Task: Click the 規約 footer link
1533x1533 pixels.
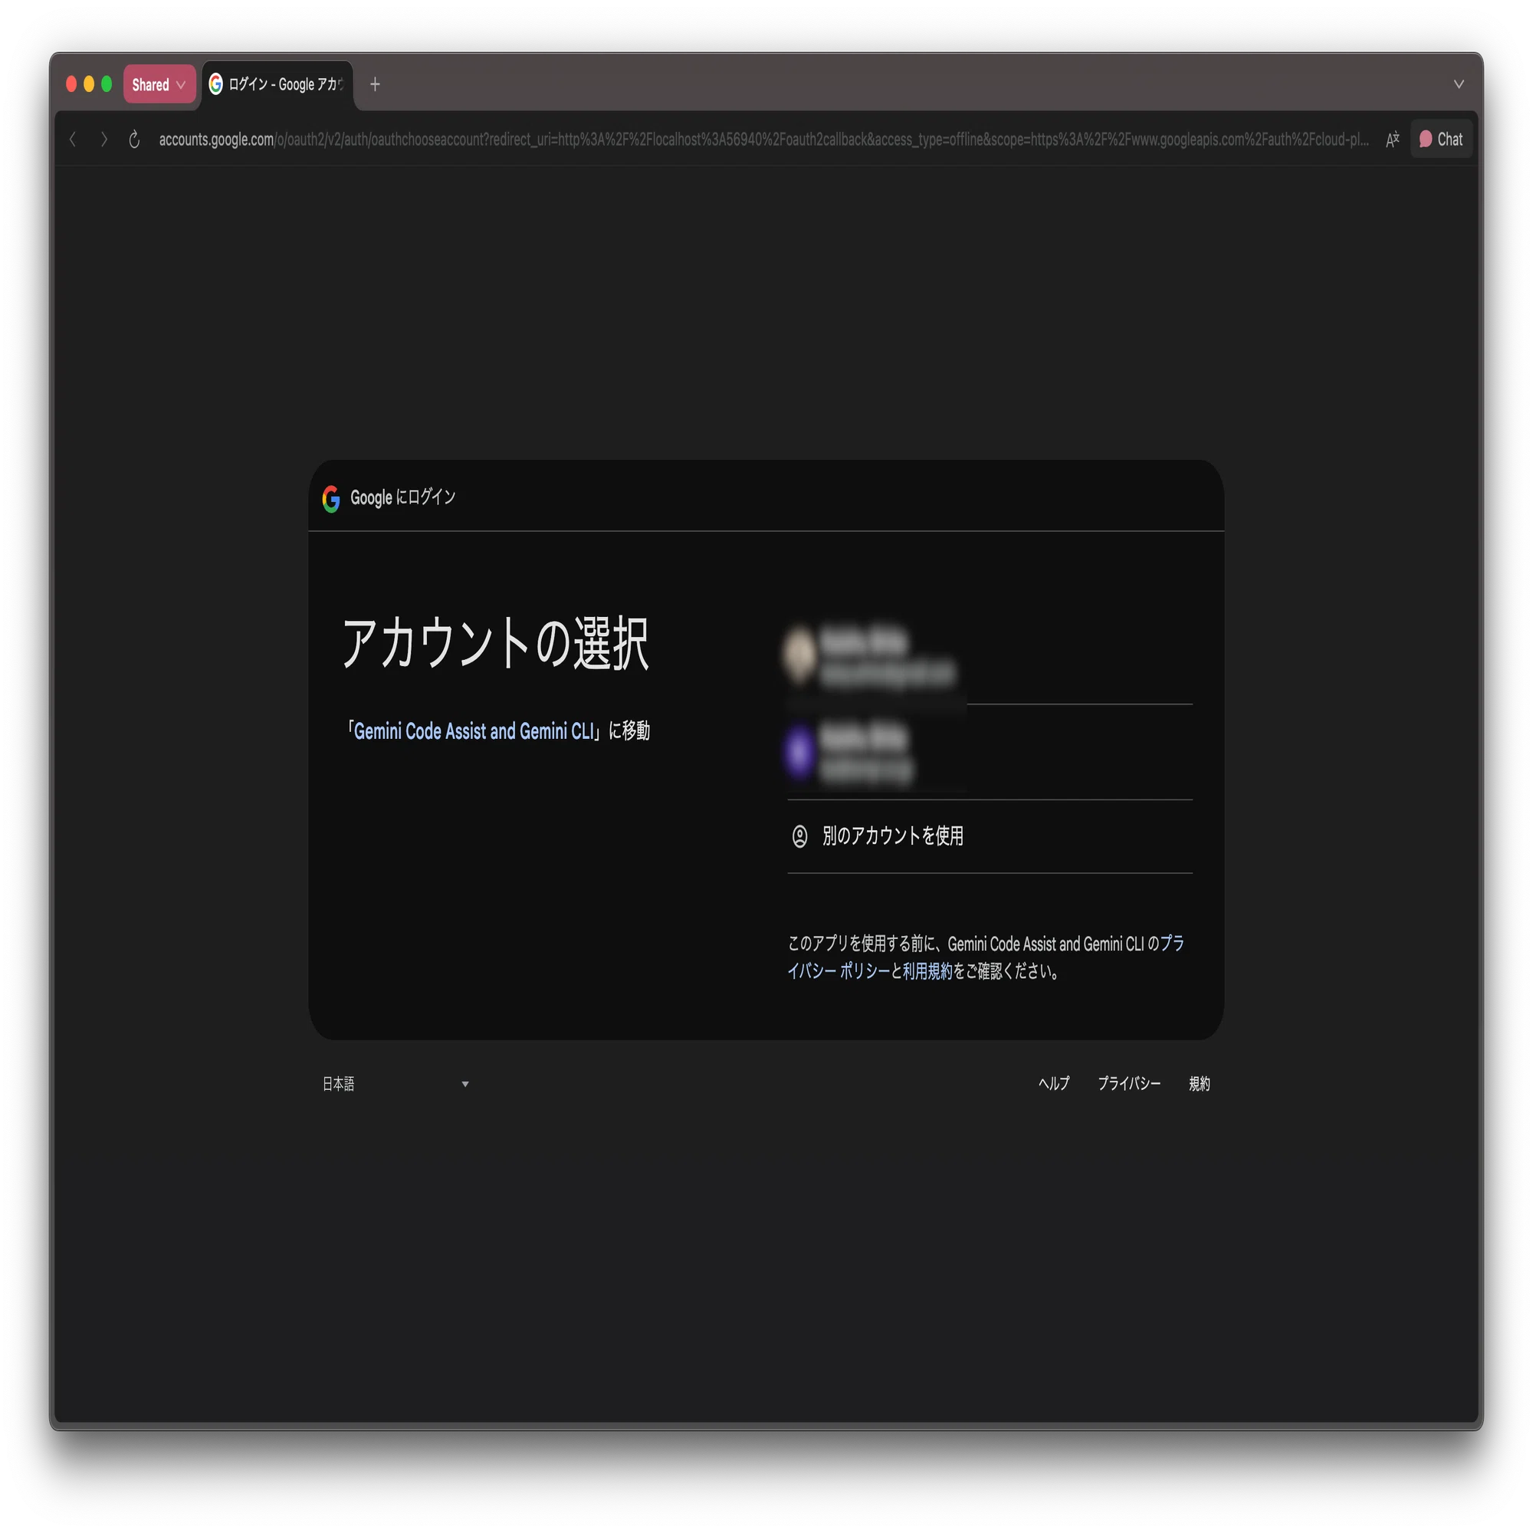Action: click(x=1199, y=1084)
